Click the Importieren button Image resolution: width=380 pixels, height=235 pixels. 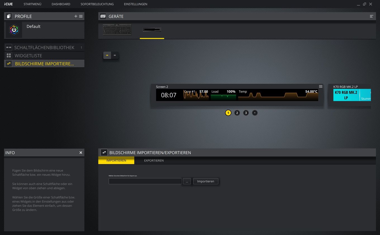pos(206,181)
